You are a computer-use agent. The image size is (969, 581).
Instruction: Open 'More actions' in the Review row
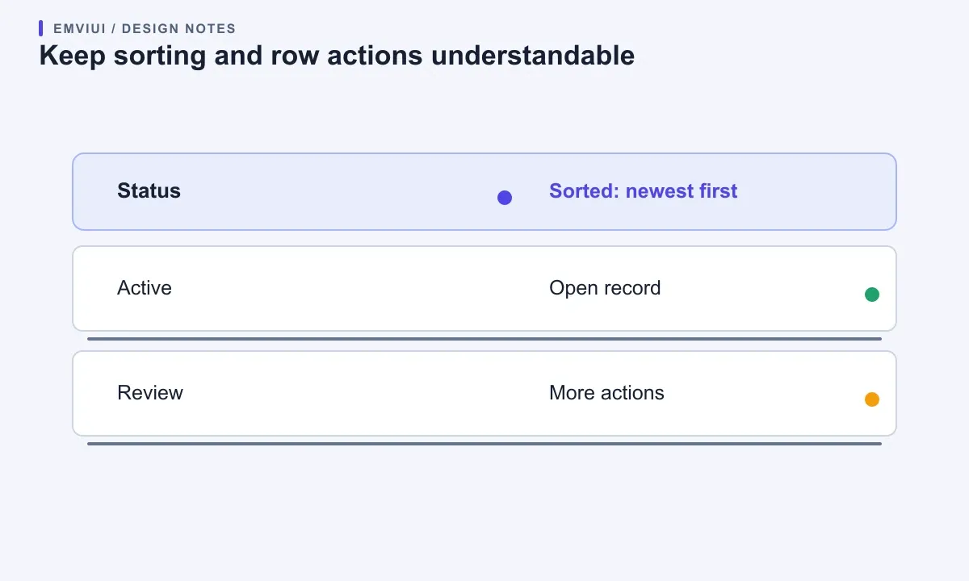click(x=606, y=393)
